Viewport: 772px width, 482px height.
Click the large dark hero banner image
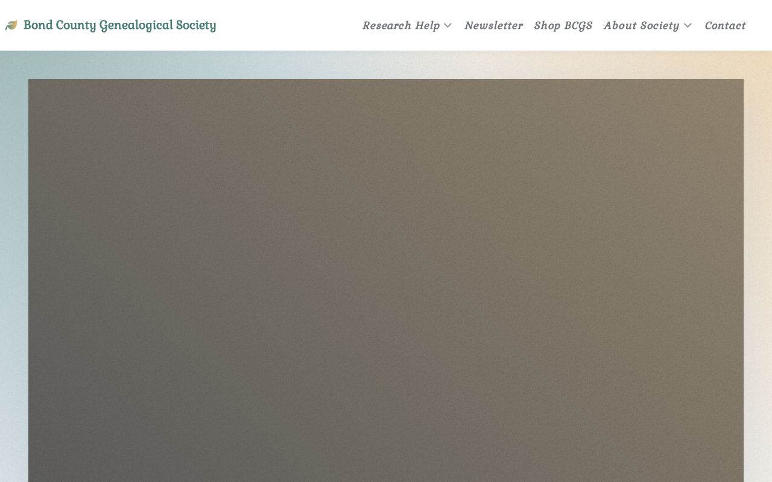click(386, 280)
